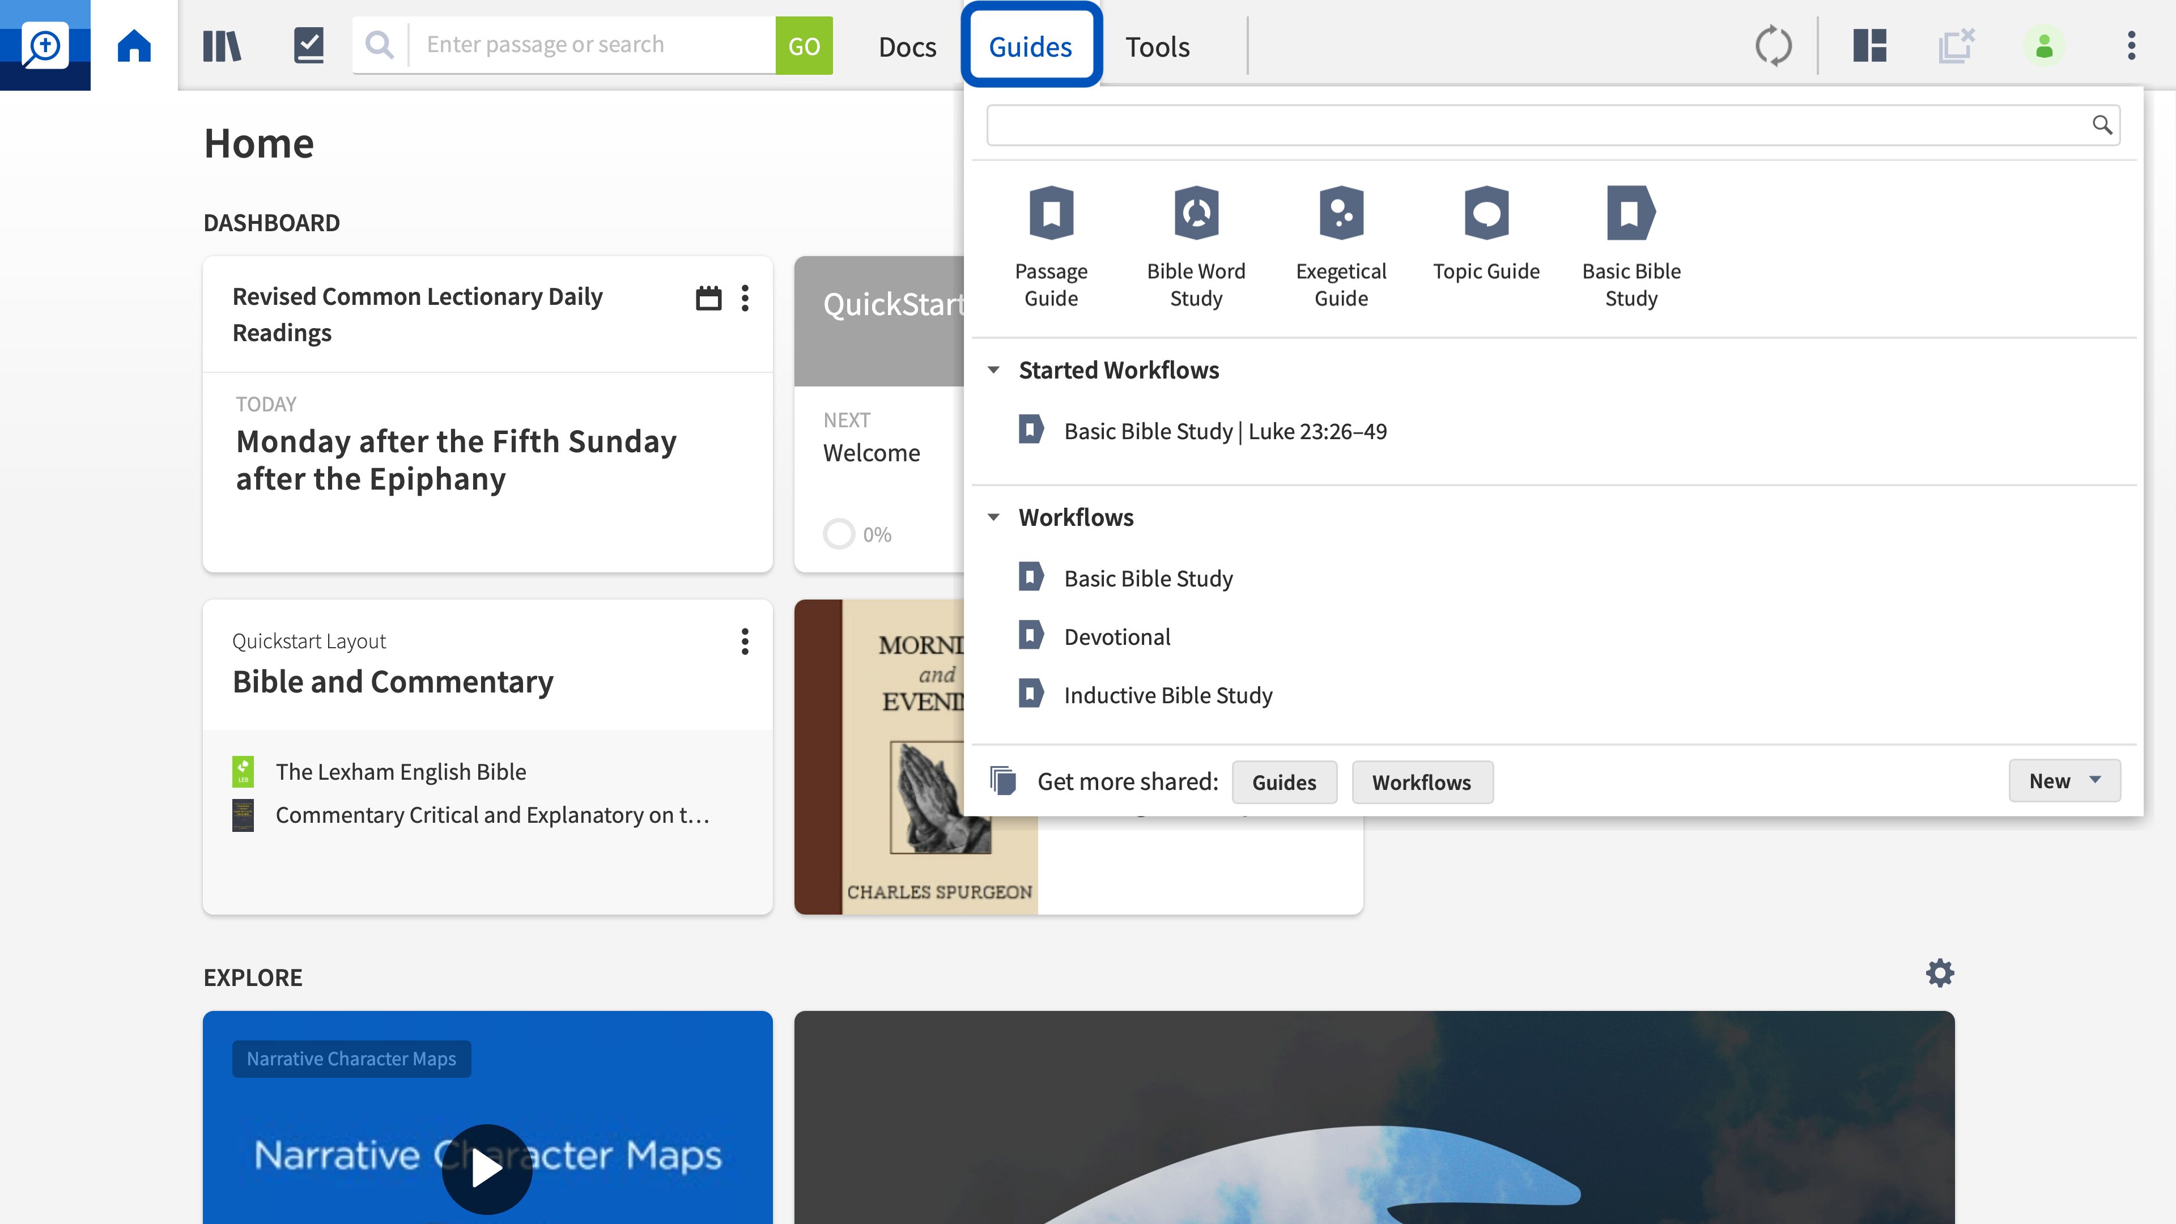
Task: Click the sync refresh icon
Action: click(1773, 45)
